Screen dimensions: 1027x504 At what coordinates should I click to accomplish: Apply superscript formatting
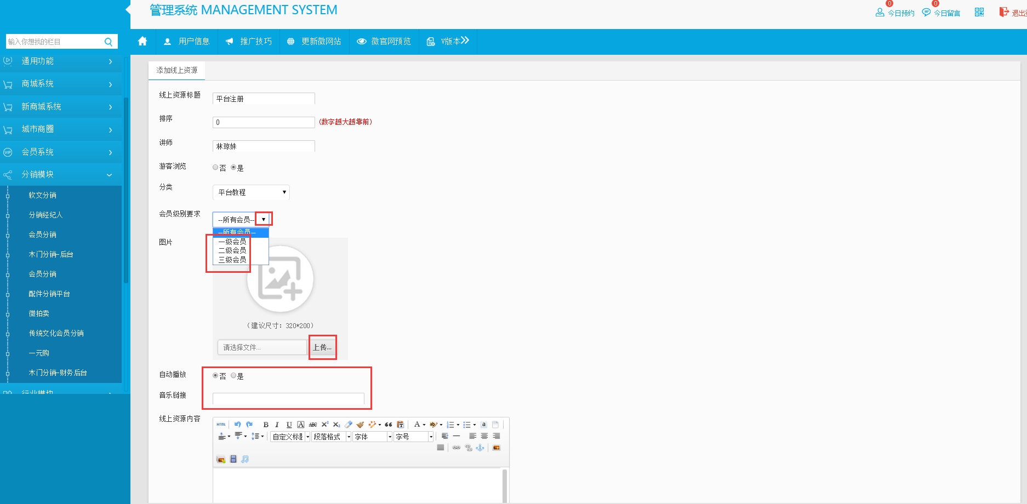click(325, 424)
